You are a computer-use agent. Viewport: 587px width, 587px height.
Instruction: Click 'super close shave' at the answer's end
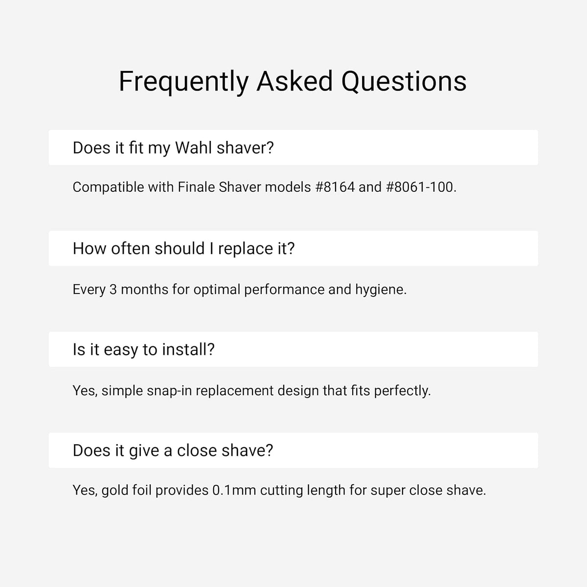pos(428,490)
